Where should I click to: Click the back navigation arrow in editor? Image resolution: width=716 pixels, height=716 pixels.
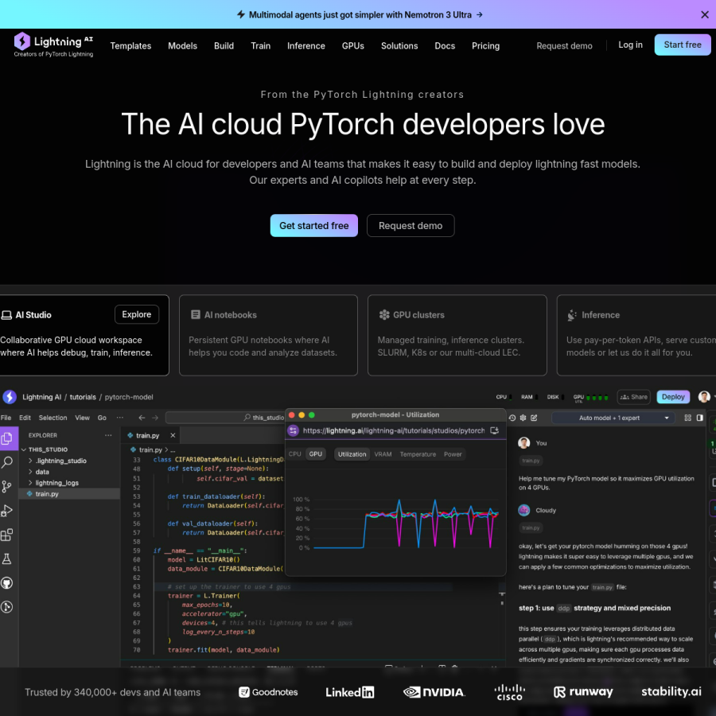pos(142,418)
